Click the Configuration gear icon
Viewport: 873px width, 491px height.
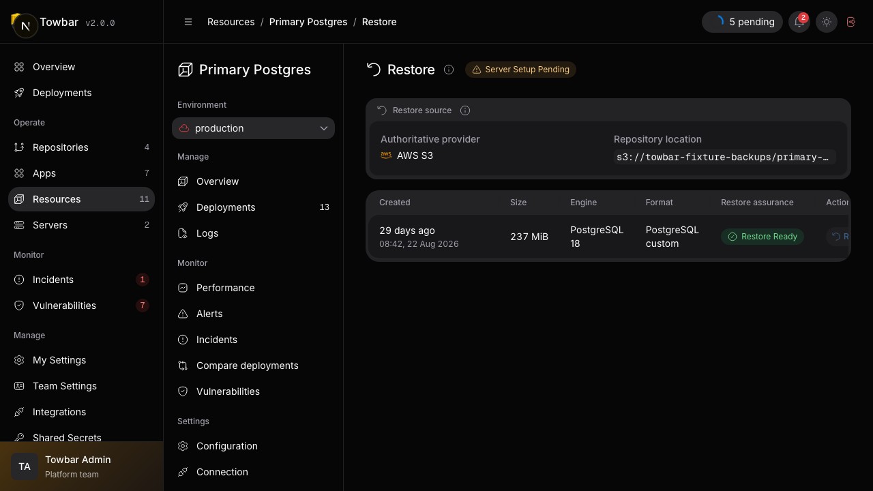(183, 446)
